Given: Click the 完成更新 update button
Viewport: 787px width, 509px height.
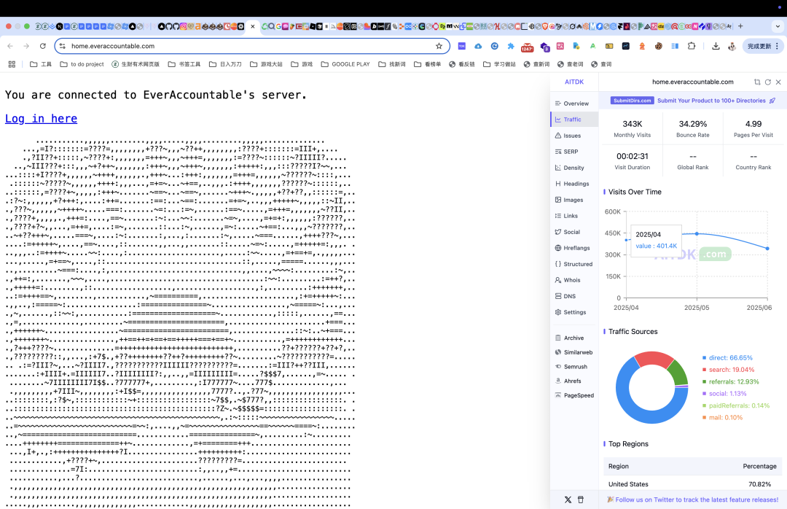Looking at the screenshot, I should (762, 46).
